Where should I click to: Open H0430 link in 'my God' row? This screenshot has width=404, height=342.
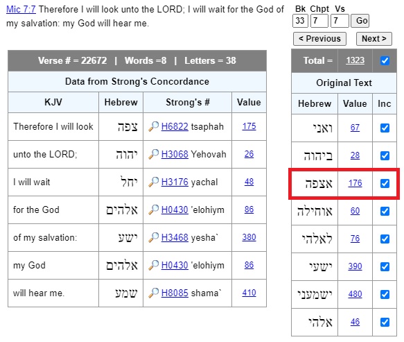(x=175, y=265)
